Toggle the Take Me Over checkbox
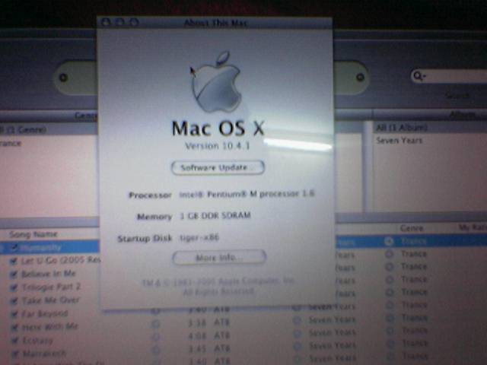The width and height of the screenshot is (487, 365). point(14,301)
